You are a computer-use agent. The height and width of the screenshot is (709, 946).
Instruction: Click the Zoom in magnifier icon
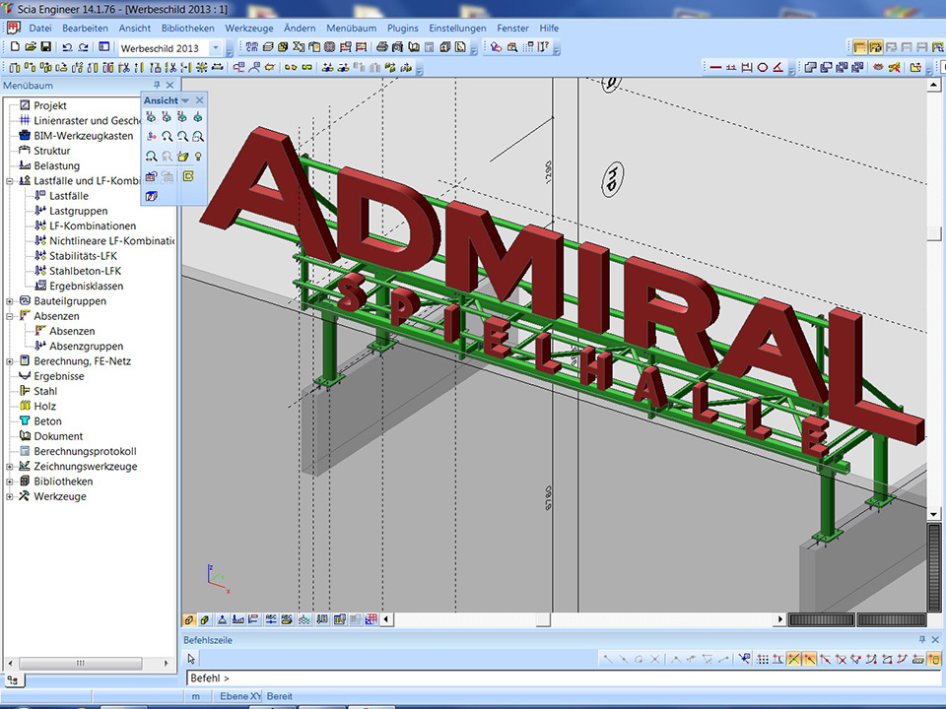point(168,137)
